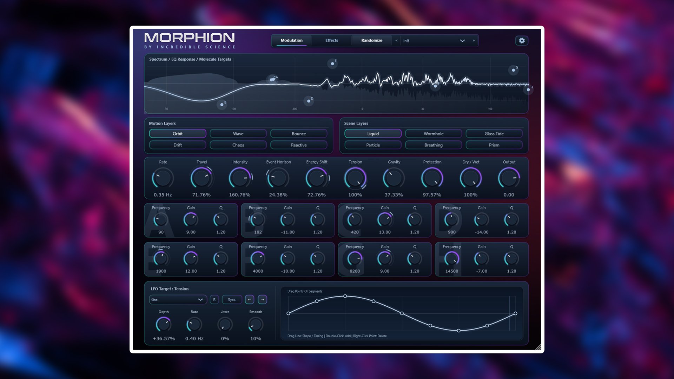Toggle the LFO Sync button
This screenshot has width=674, height=379.
click(x=232, y=300)
